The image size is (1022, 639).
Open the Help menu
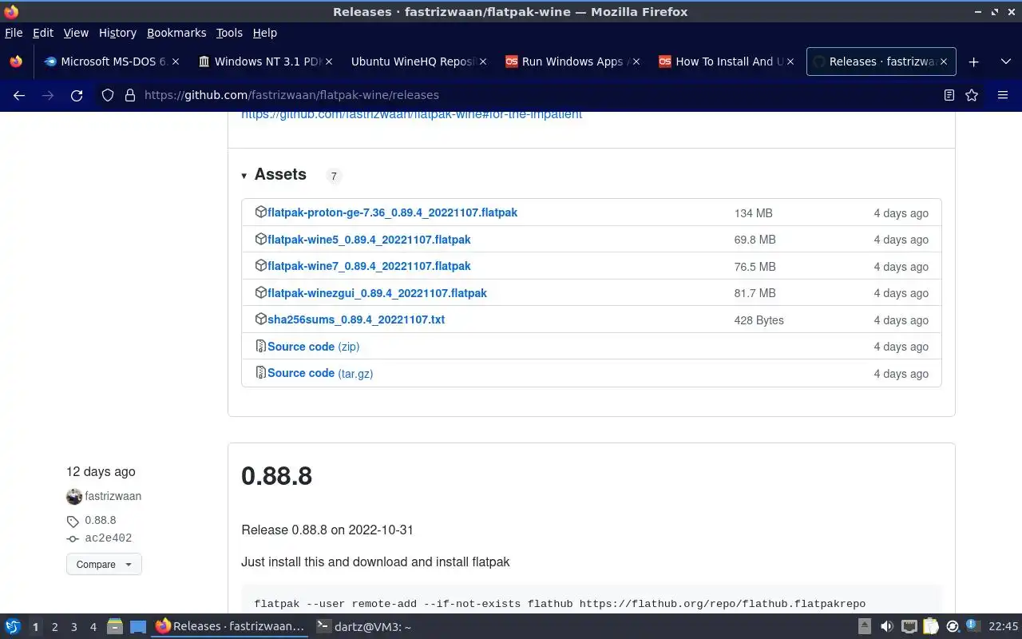[x=265, y=33]
